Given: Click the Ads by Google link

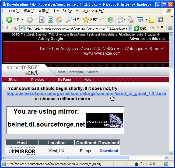Looking at the screenshot, I should click(x=50, y=38).
